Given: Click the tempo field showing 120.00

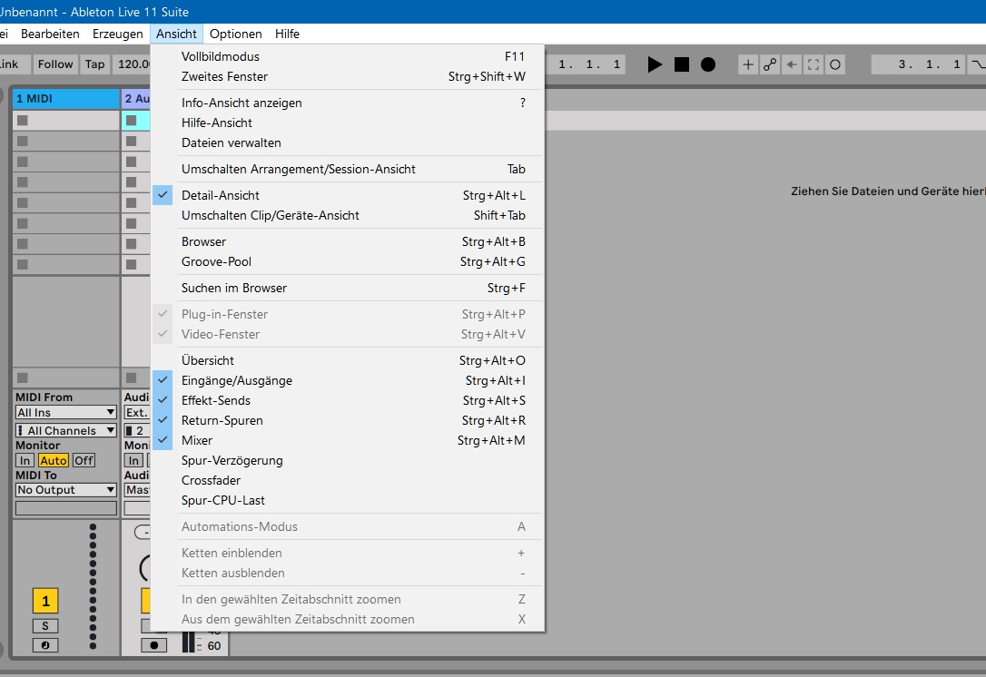Looking at the screenshot, I should pyautogui.click(x=132, y=64).
